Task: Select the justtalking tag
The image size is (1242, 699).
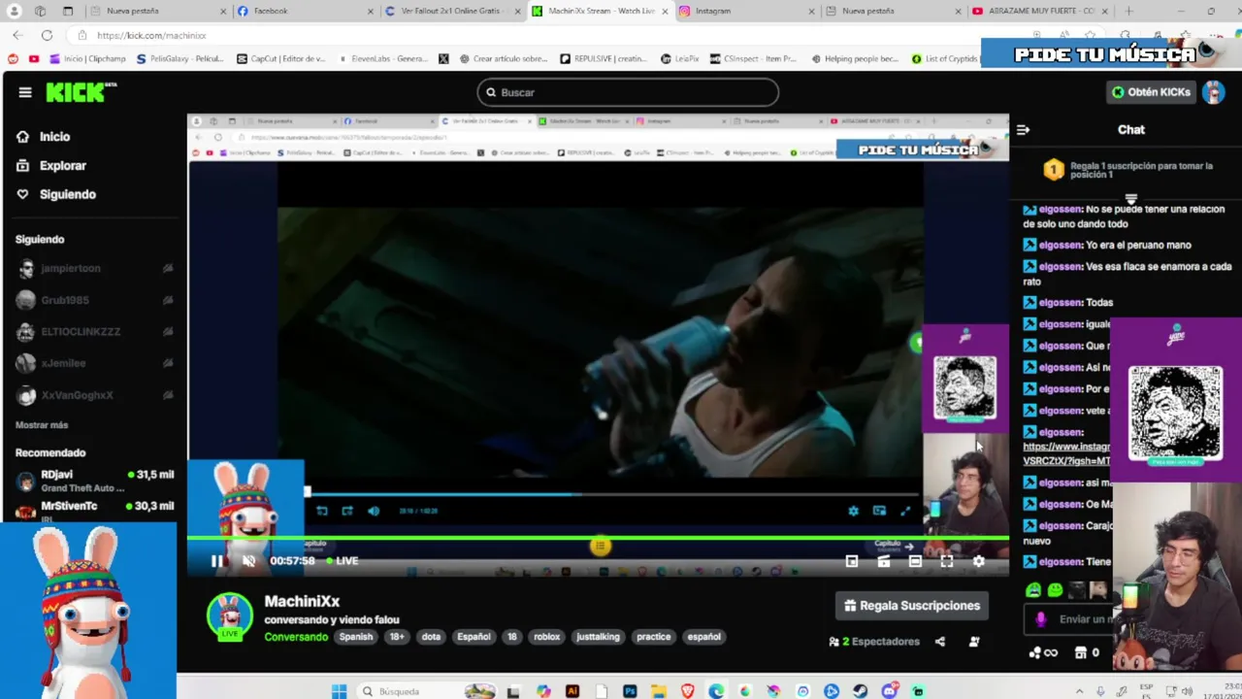Action: point(598,637)
